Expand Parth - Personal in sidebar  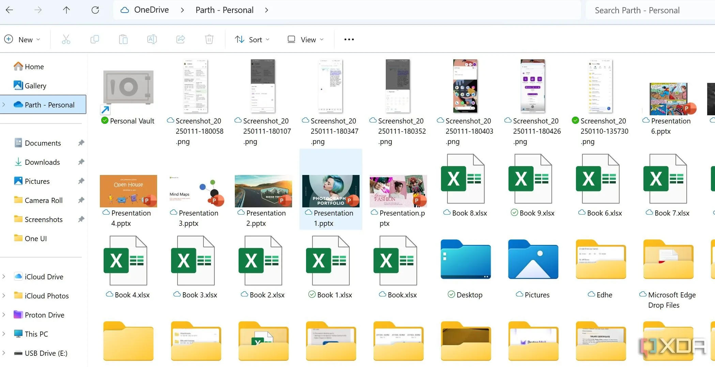[4, 105]
